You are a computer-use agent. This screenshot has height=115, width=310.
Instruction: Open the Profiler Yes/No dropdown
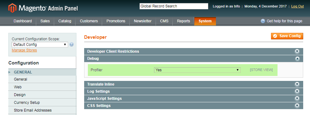pyautogui.click(x=197, y=70)
